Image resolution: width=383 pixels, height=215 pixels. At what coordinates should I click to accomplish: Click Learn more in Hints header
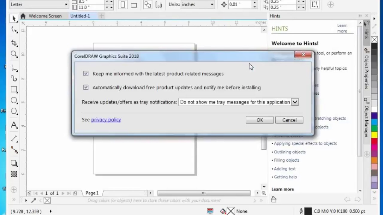click(342, 28)
